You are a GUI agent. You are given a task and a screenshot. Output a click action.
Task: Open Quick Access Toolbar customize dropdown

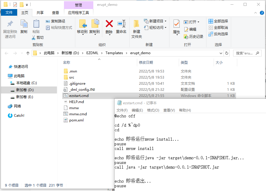click(x=27, y=5)
